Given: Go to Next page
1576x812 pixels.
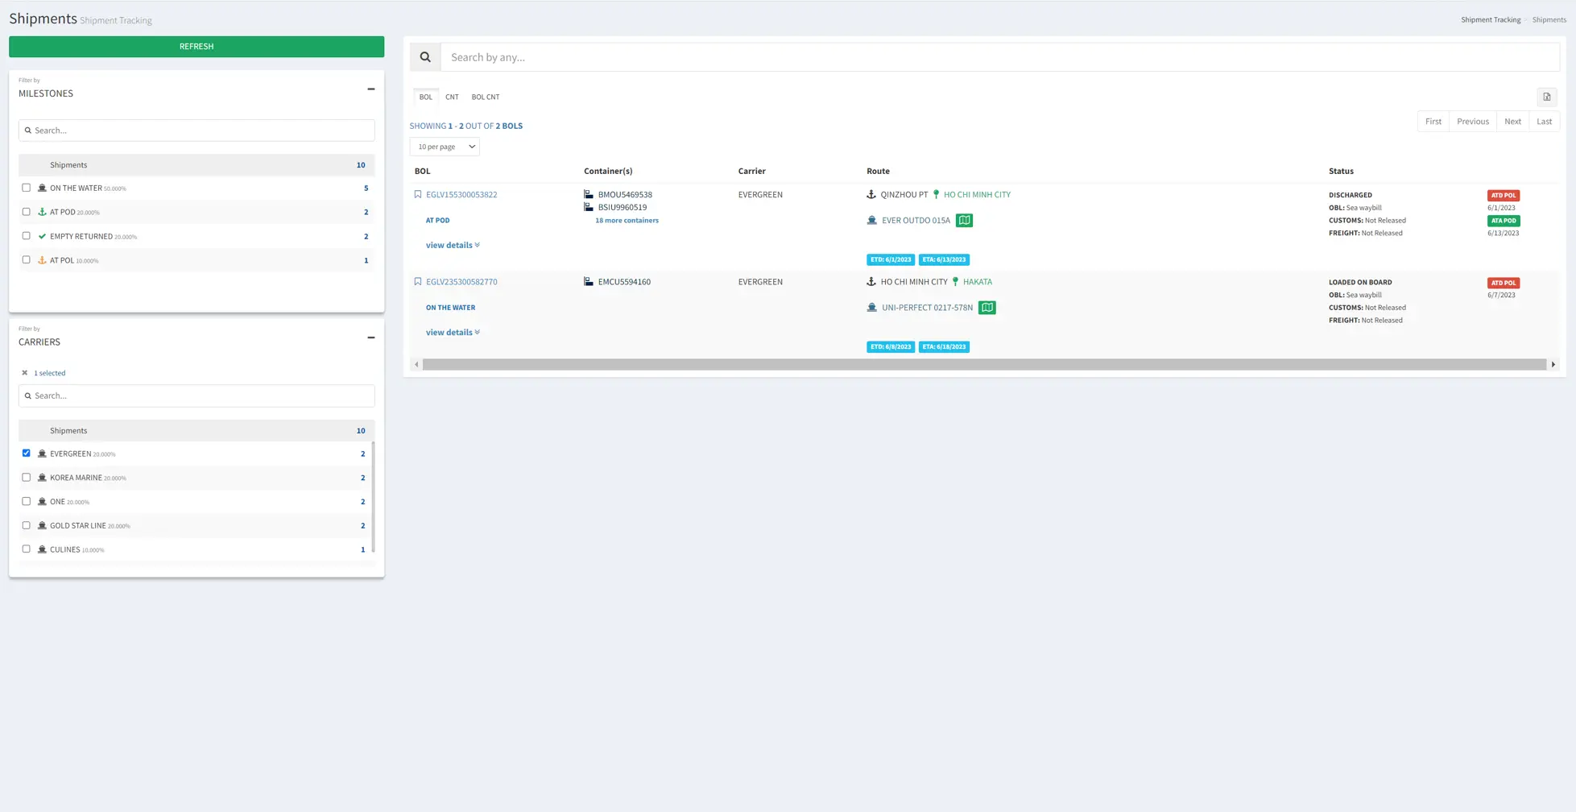Looking at the screenshot, I should [x=1513, y=122].
